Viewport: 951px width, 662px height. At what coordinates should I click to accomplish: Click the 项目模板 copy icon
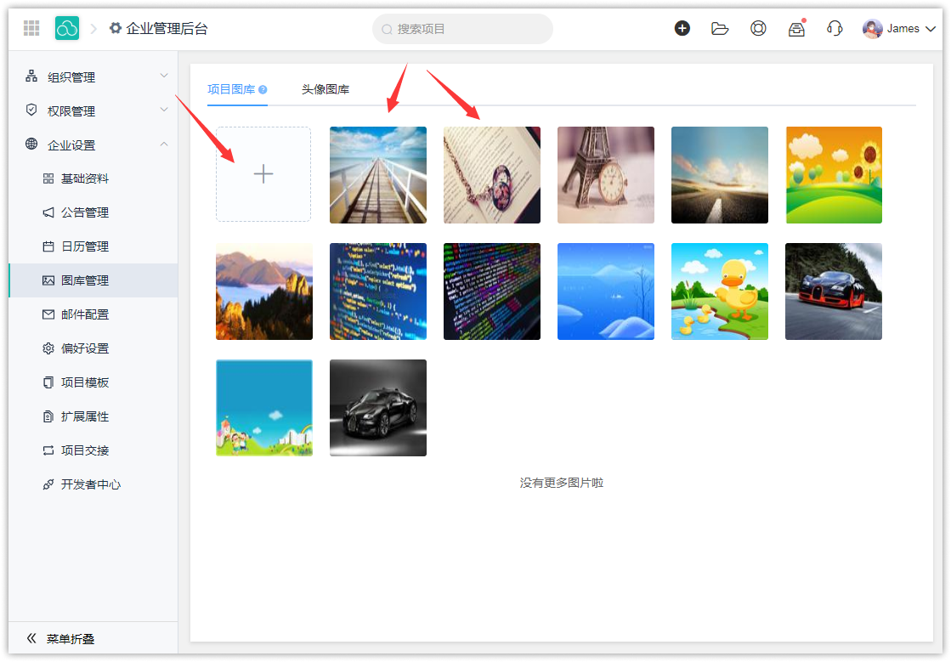click(48, 382)
